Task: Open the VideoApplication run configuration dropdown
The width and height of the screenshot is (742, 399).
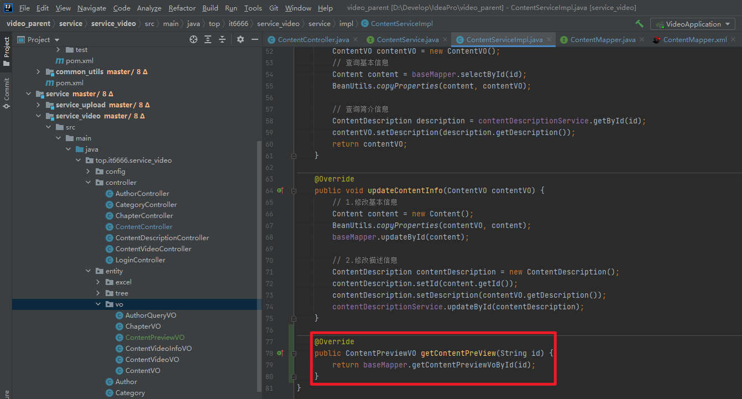Action: (692, 24)
